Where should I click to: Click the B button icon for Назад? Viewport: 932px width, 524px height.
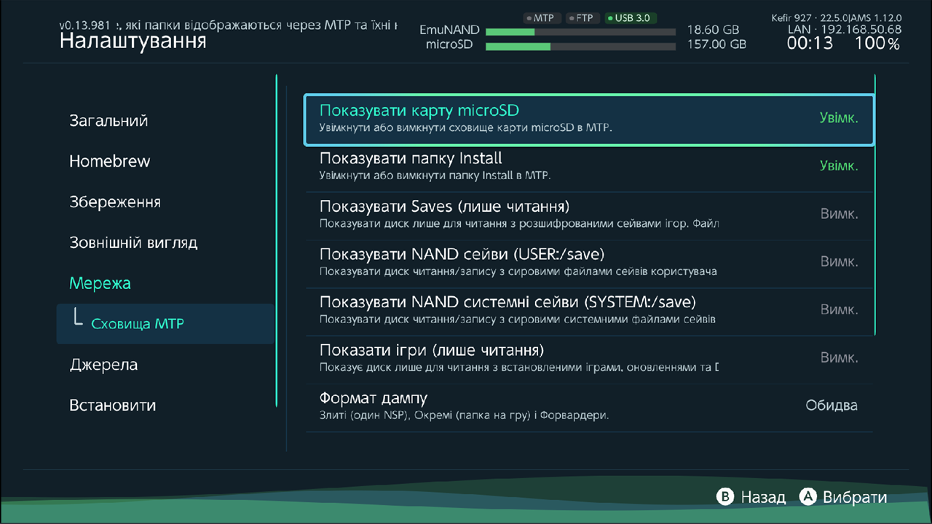coord(724,497)
